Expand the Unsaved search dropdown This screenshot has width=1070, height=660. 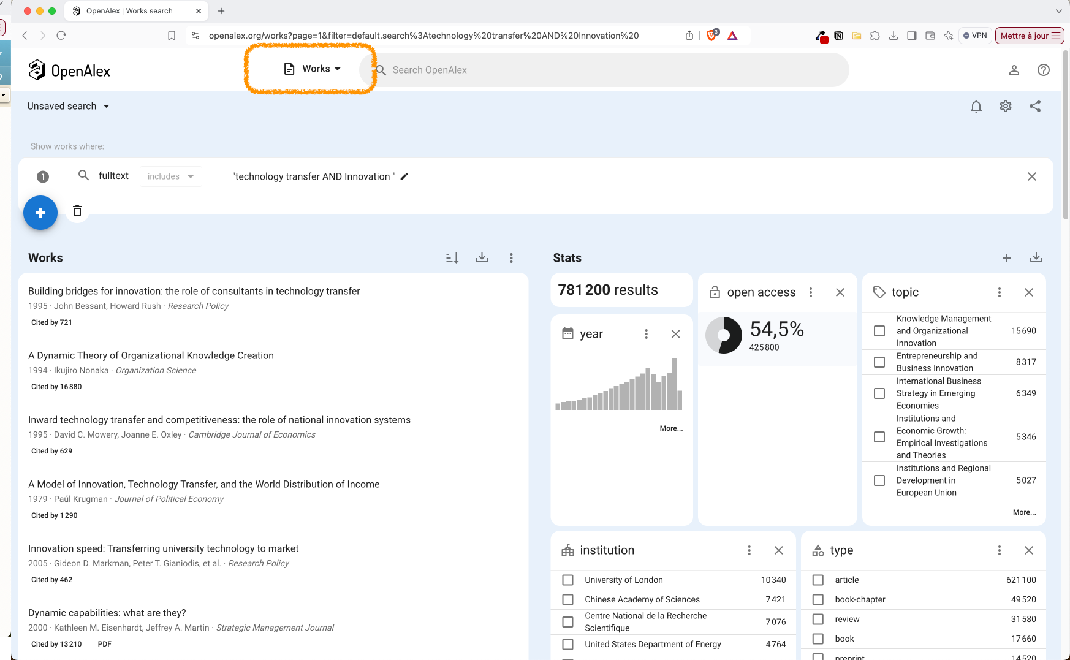pyautogui.click(x=68, y=106)
